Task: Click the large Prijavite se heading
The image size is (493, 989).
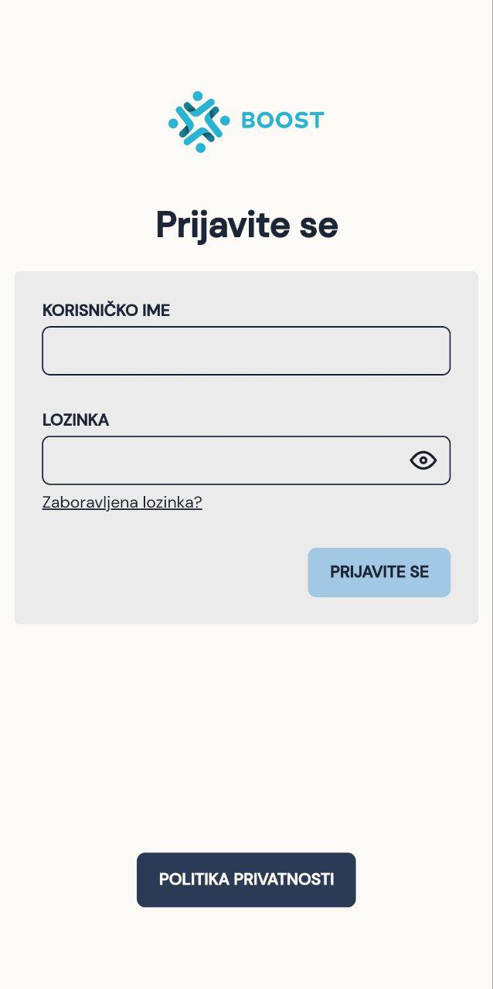Action: 246,225
